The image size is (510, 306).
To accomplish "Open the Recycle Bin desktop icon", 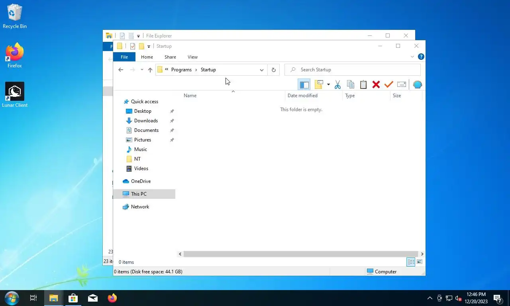I will pos(15,16).
